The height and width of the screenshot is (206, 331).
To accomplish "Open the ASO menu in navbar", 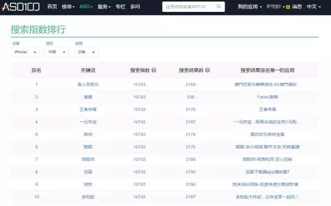I will (x=86, y=7).
